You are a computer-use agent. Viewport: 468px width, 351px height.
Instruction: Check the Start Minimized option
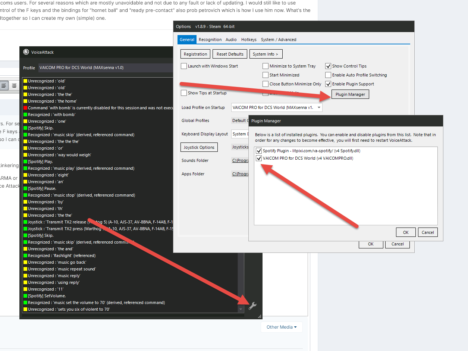(266, 75)
